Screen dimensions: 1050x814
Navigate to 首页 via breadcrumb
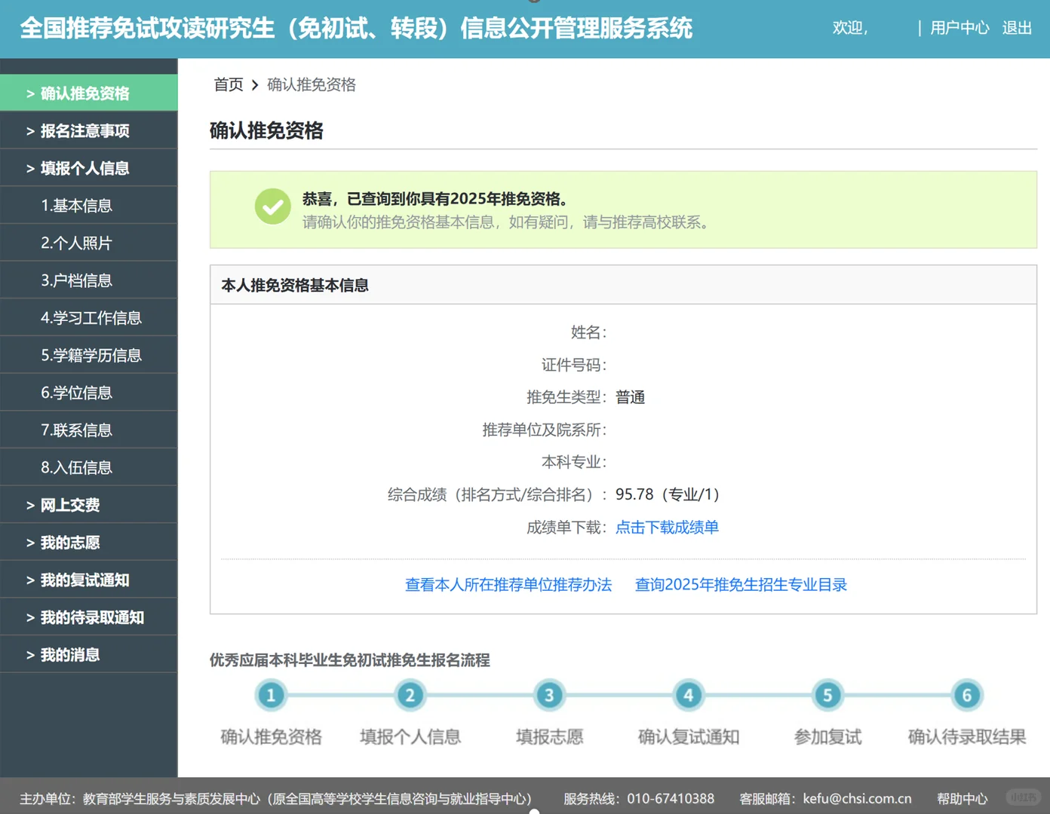click(x=228, y=84)
